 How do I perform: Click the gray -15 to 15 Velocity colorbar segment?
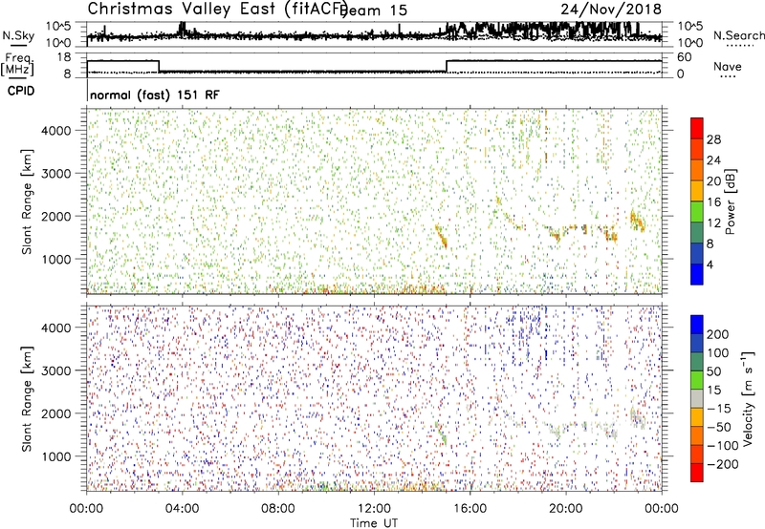(x=697, y=398)
